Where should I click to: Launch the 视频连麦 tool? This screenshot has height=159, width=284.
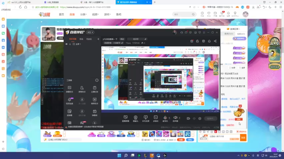point(69,101)
